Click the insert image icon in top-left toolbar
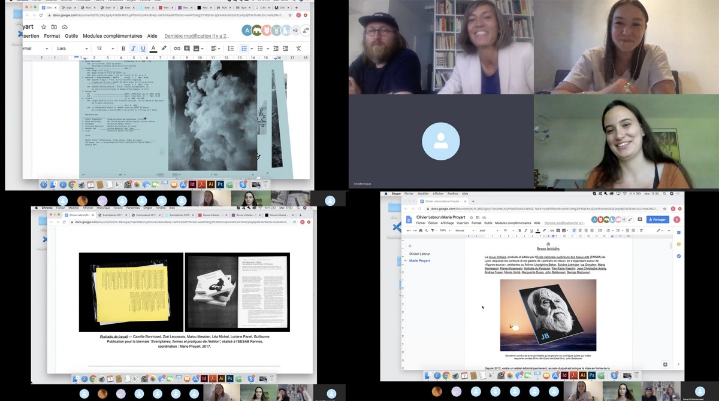Screen dimensions: 719x401 pyautogui.click(x=197, y=48)
